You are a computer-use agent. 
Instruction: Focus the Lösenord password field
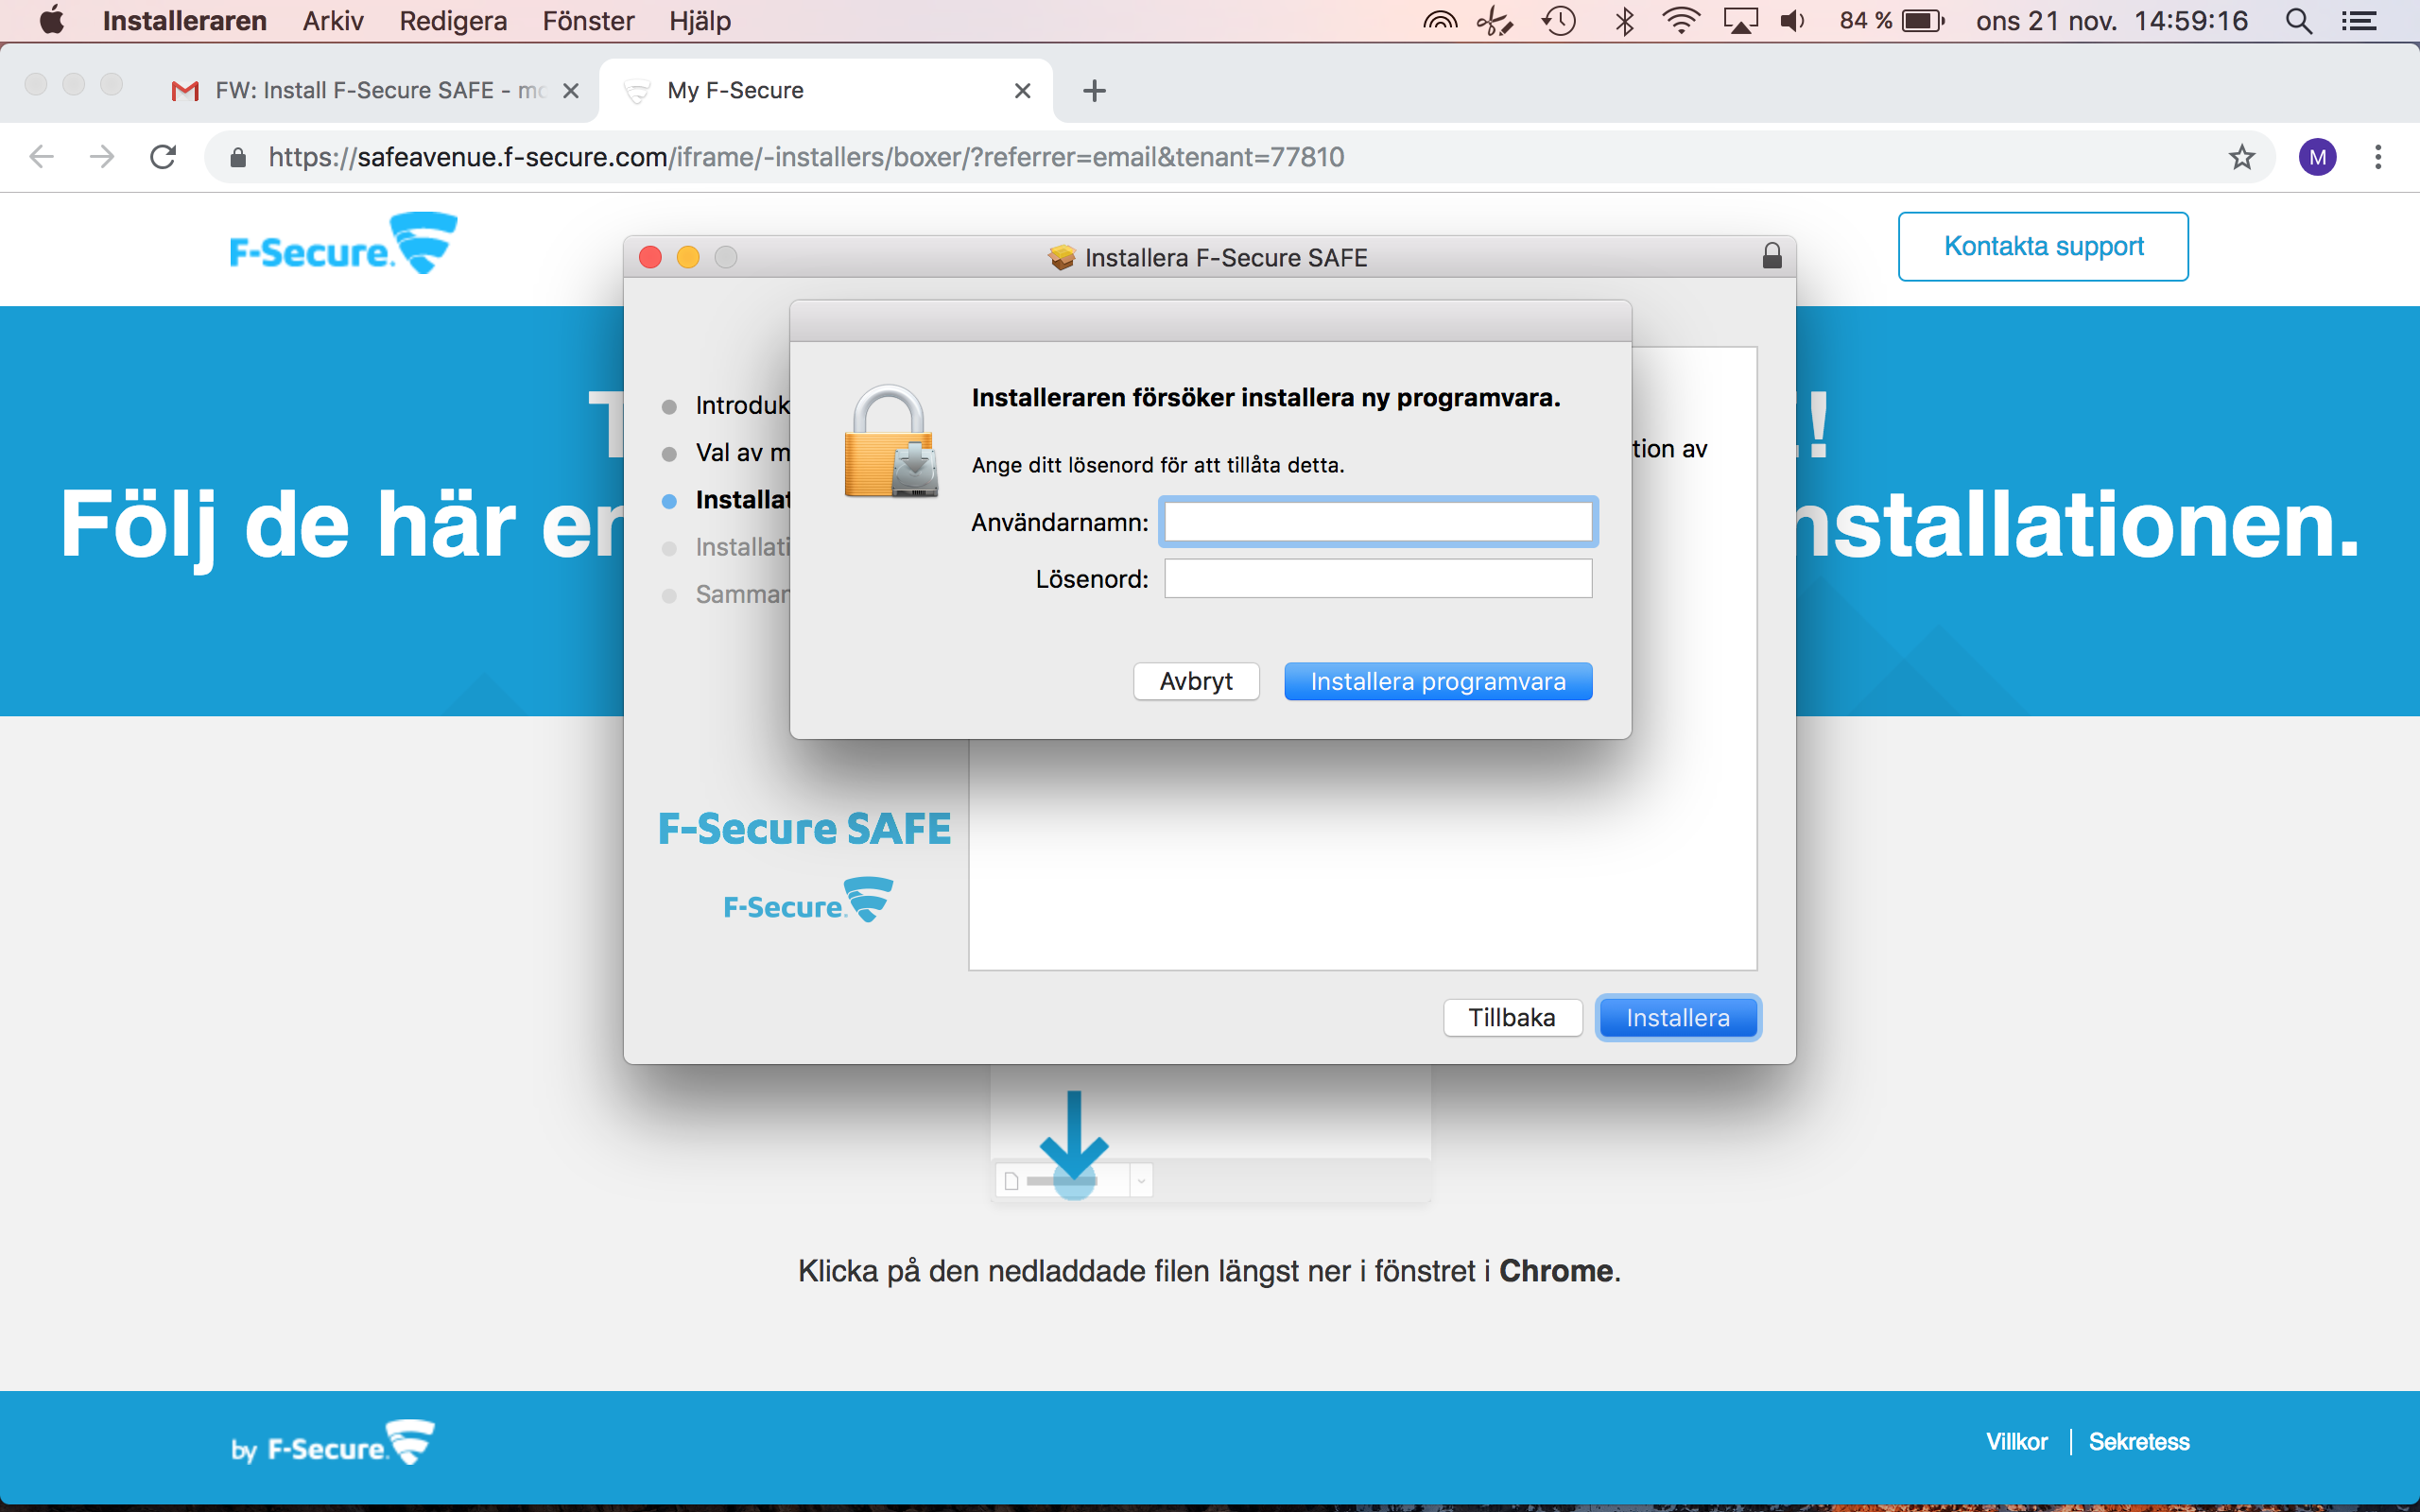(x=1377, y=579)
